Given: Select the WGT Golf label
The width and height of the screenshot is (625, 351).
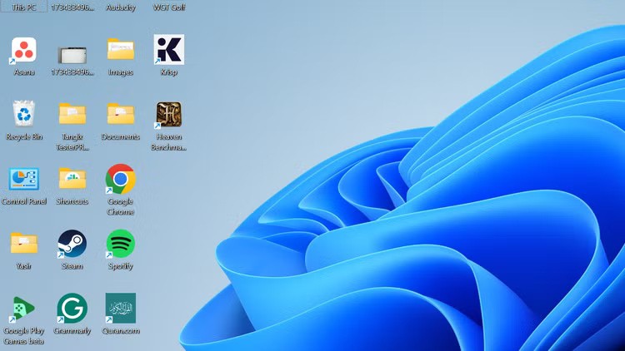Looking at the screenshot, I should pos(169,7).
